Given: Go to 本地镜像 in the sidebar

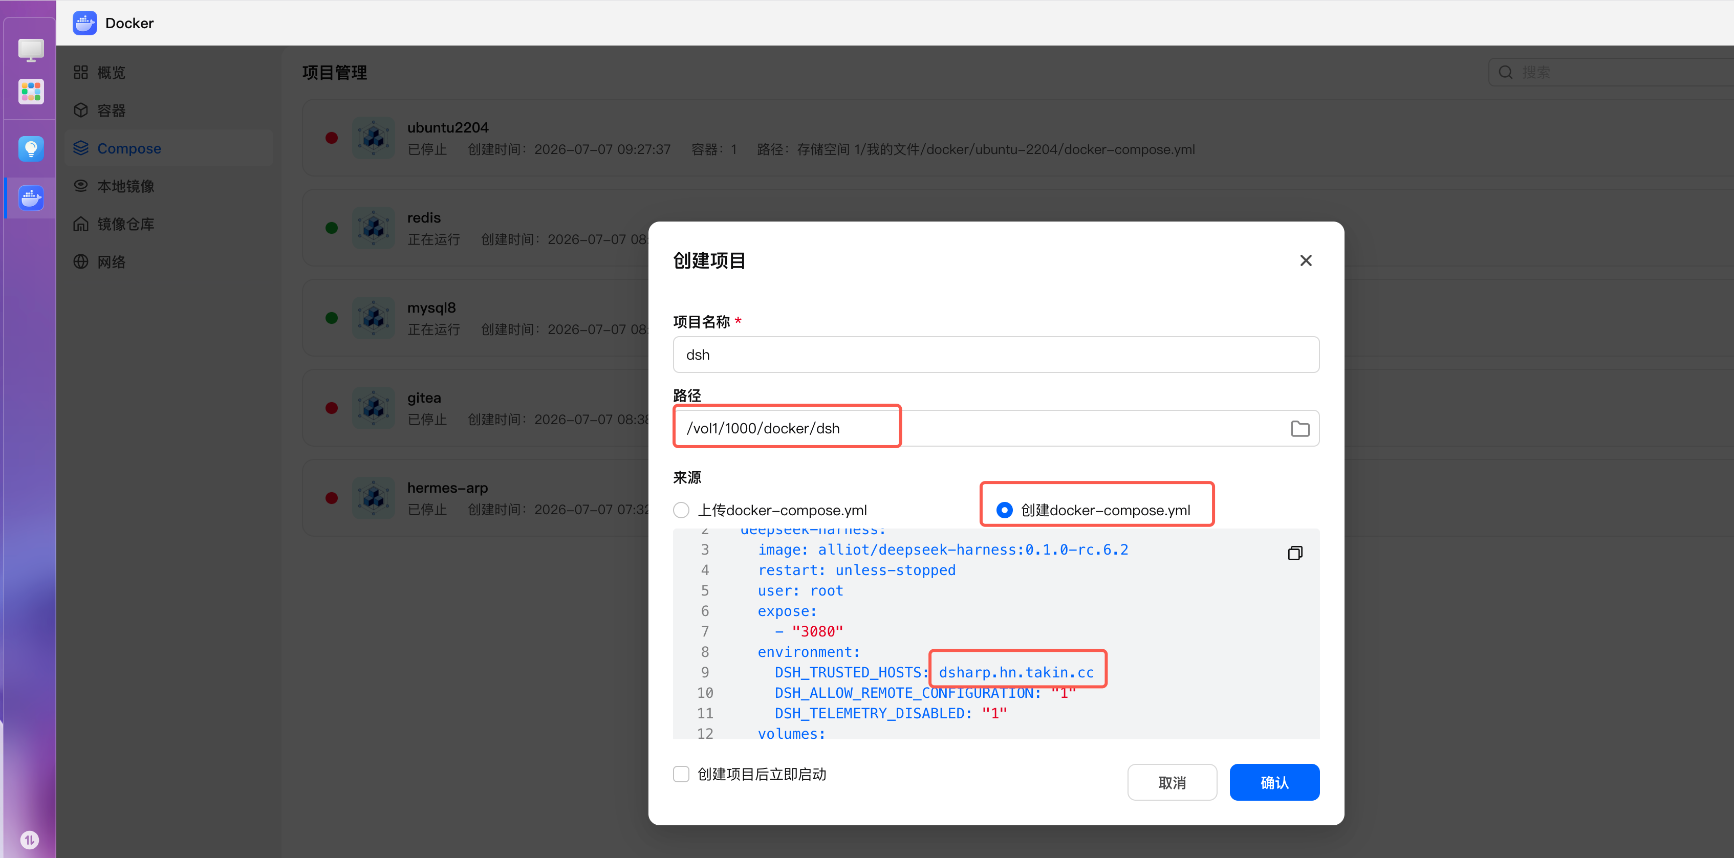Looking at the screenshot, I should point(168,186).
